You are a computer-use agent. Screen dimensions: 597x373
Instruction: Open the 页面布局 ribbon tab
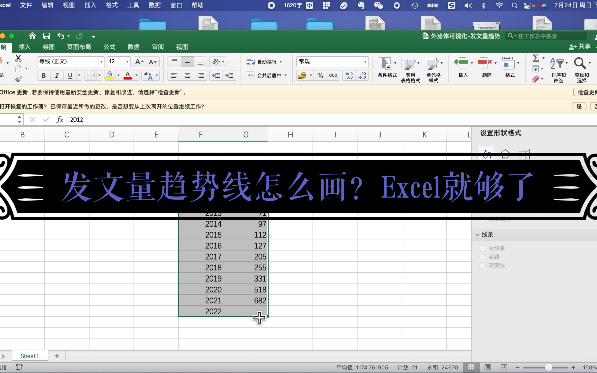[79, 47]
